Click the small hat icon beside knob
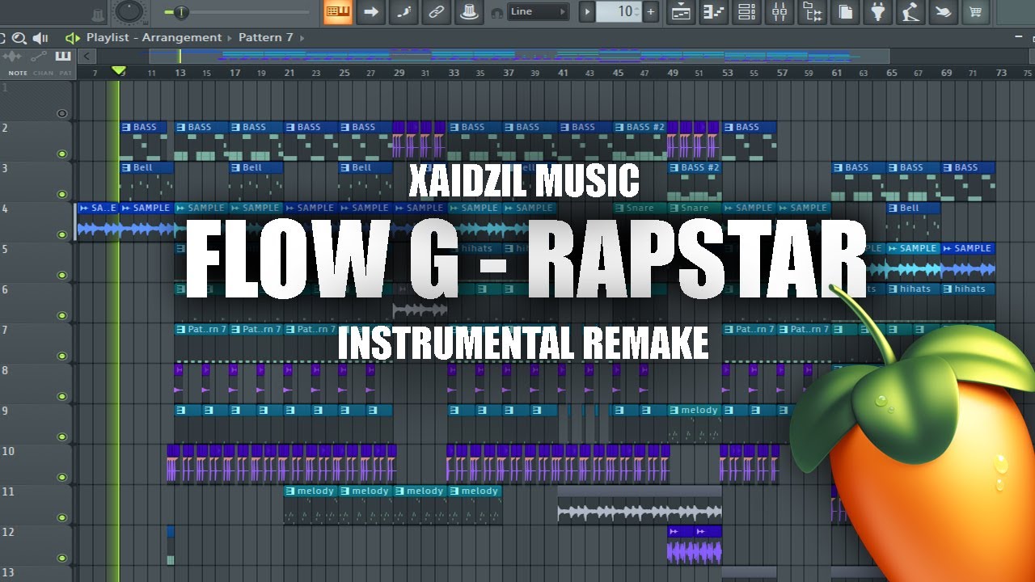Viewport: 1035px width, 582px height. [x=98, y=15]
